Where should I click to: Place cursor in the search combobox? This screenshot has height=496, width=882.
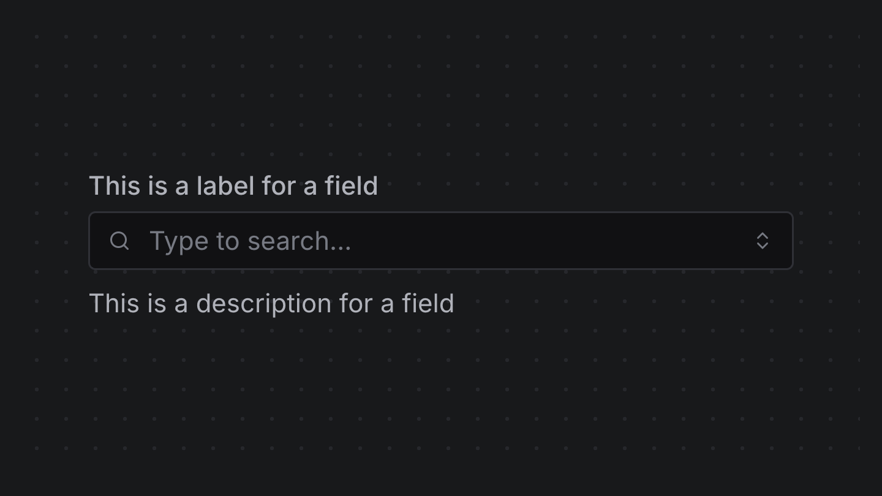click(429, 241)
